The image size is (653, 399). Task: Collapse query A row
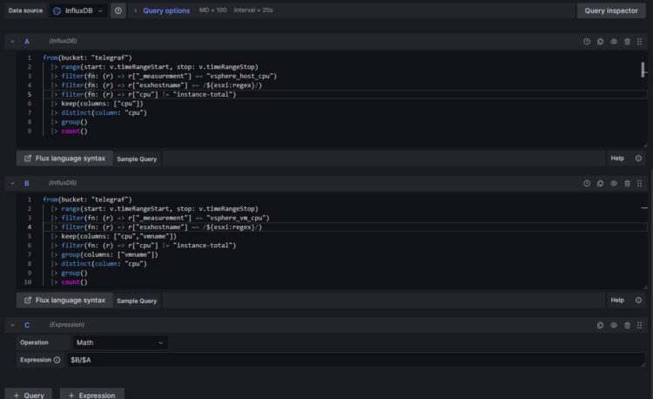coord(10,41)
